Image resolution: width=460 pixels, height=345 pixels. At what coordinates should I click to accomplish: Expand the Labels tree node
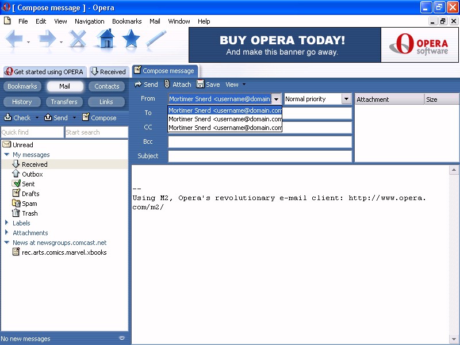[6, 223]
